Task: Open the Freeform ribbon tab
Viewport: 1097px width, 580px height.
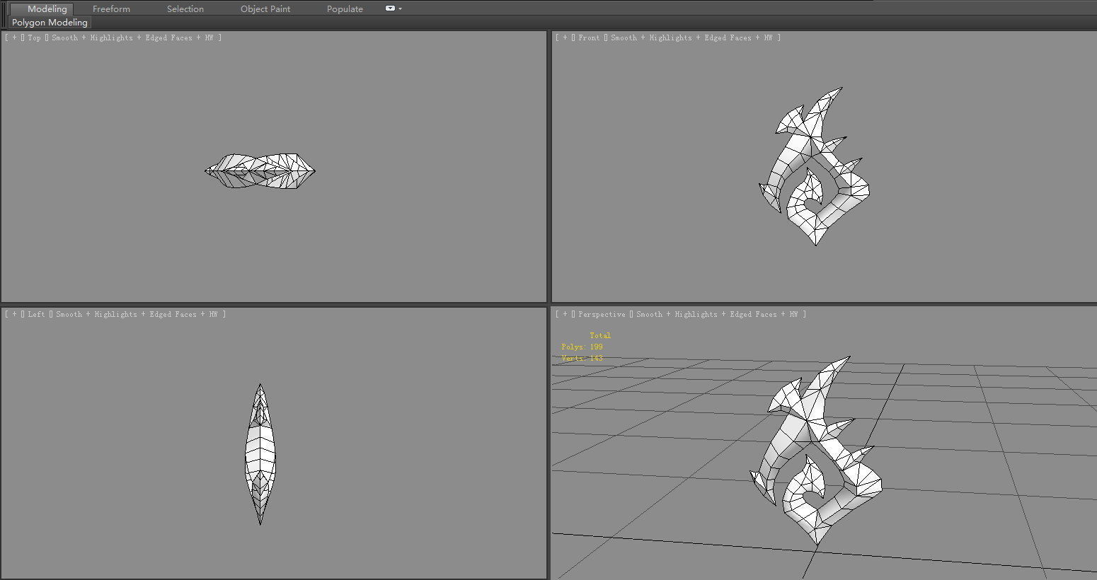Action: 111,8
